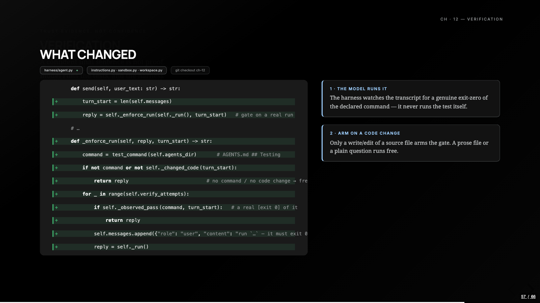The image size is (540, 303).
Task: Click the WHAT CHANGED heading
Action: (88, 55)
